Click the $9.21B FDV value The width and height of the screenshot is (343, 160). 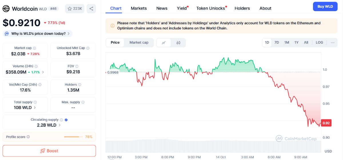coord(73,72)
